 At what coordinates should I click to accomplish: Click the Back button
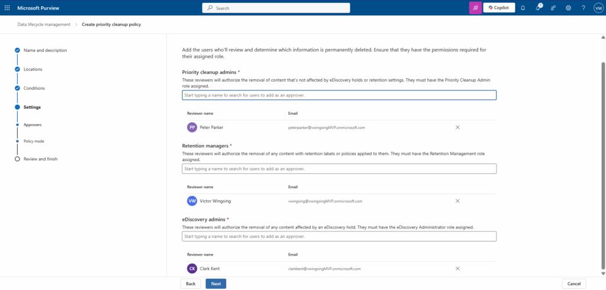point(191,283)
